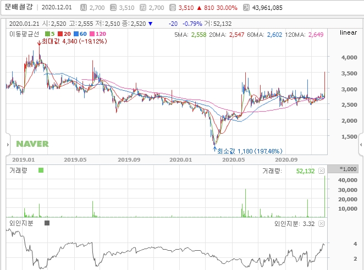This screenshot has width=364, height=270.
Task: Toggle the 60-day moving average swatch
Action: (x=76, y=34)
